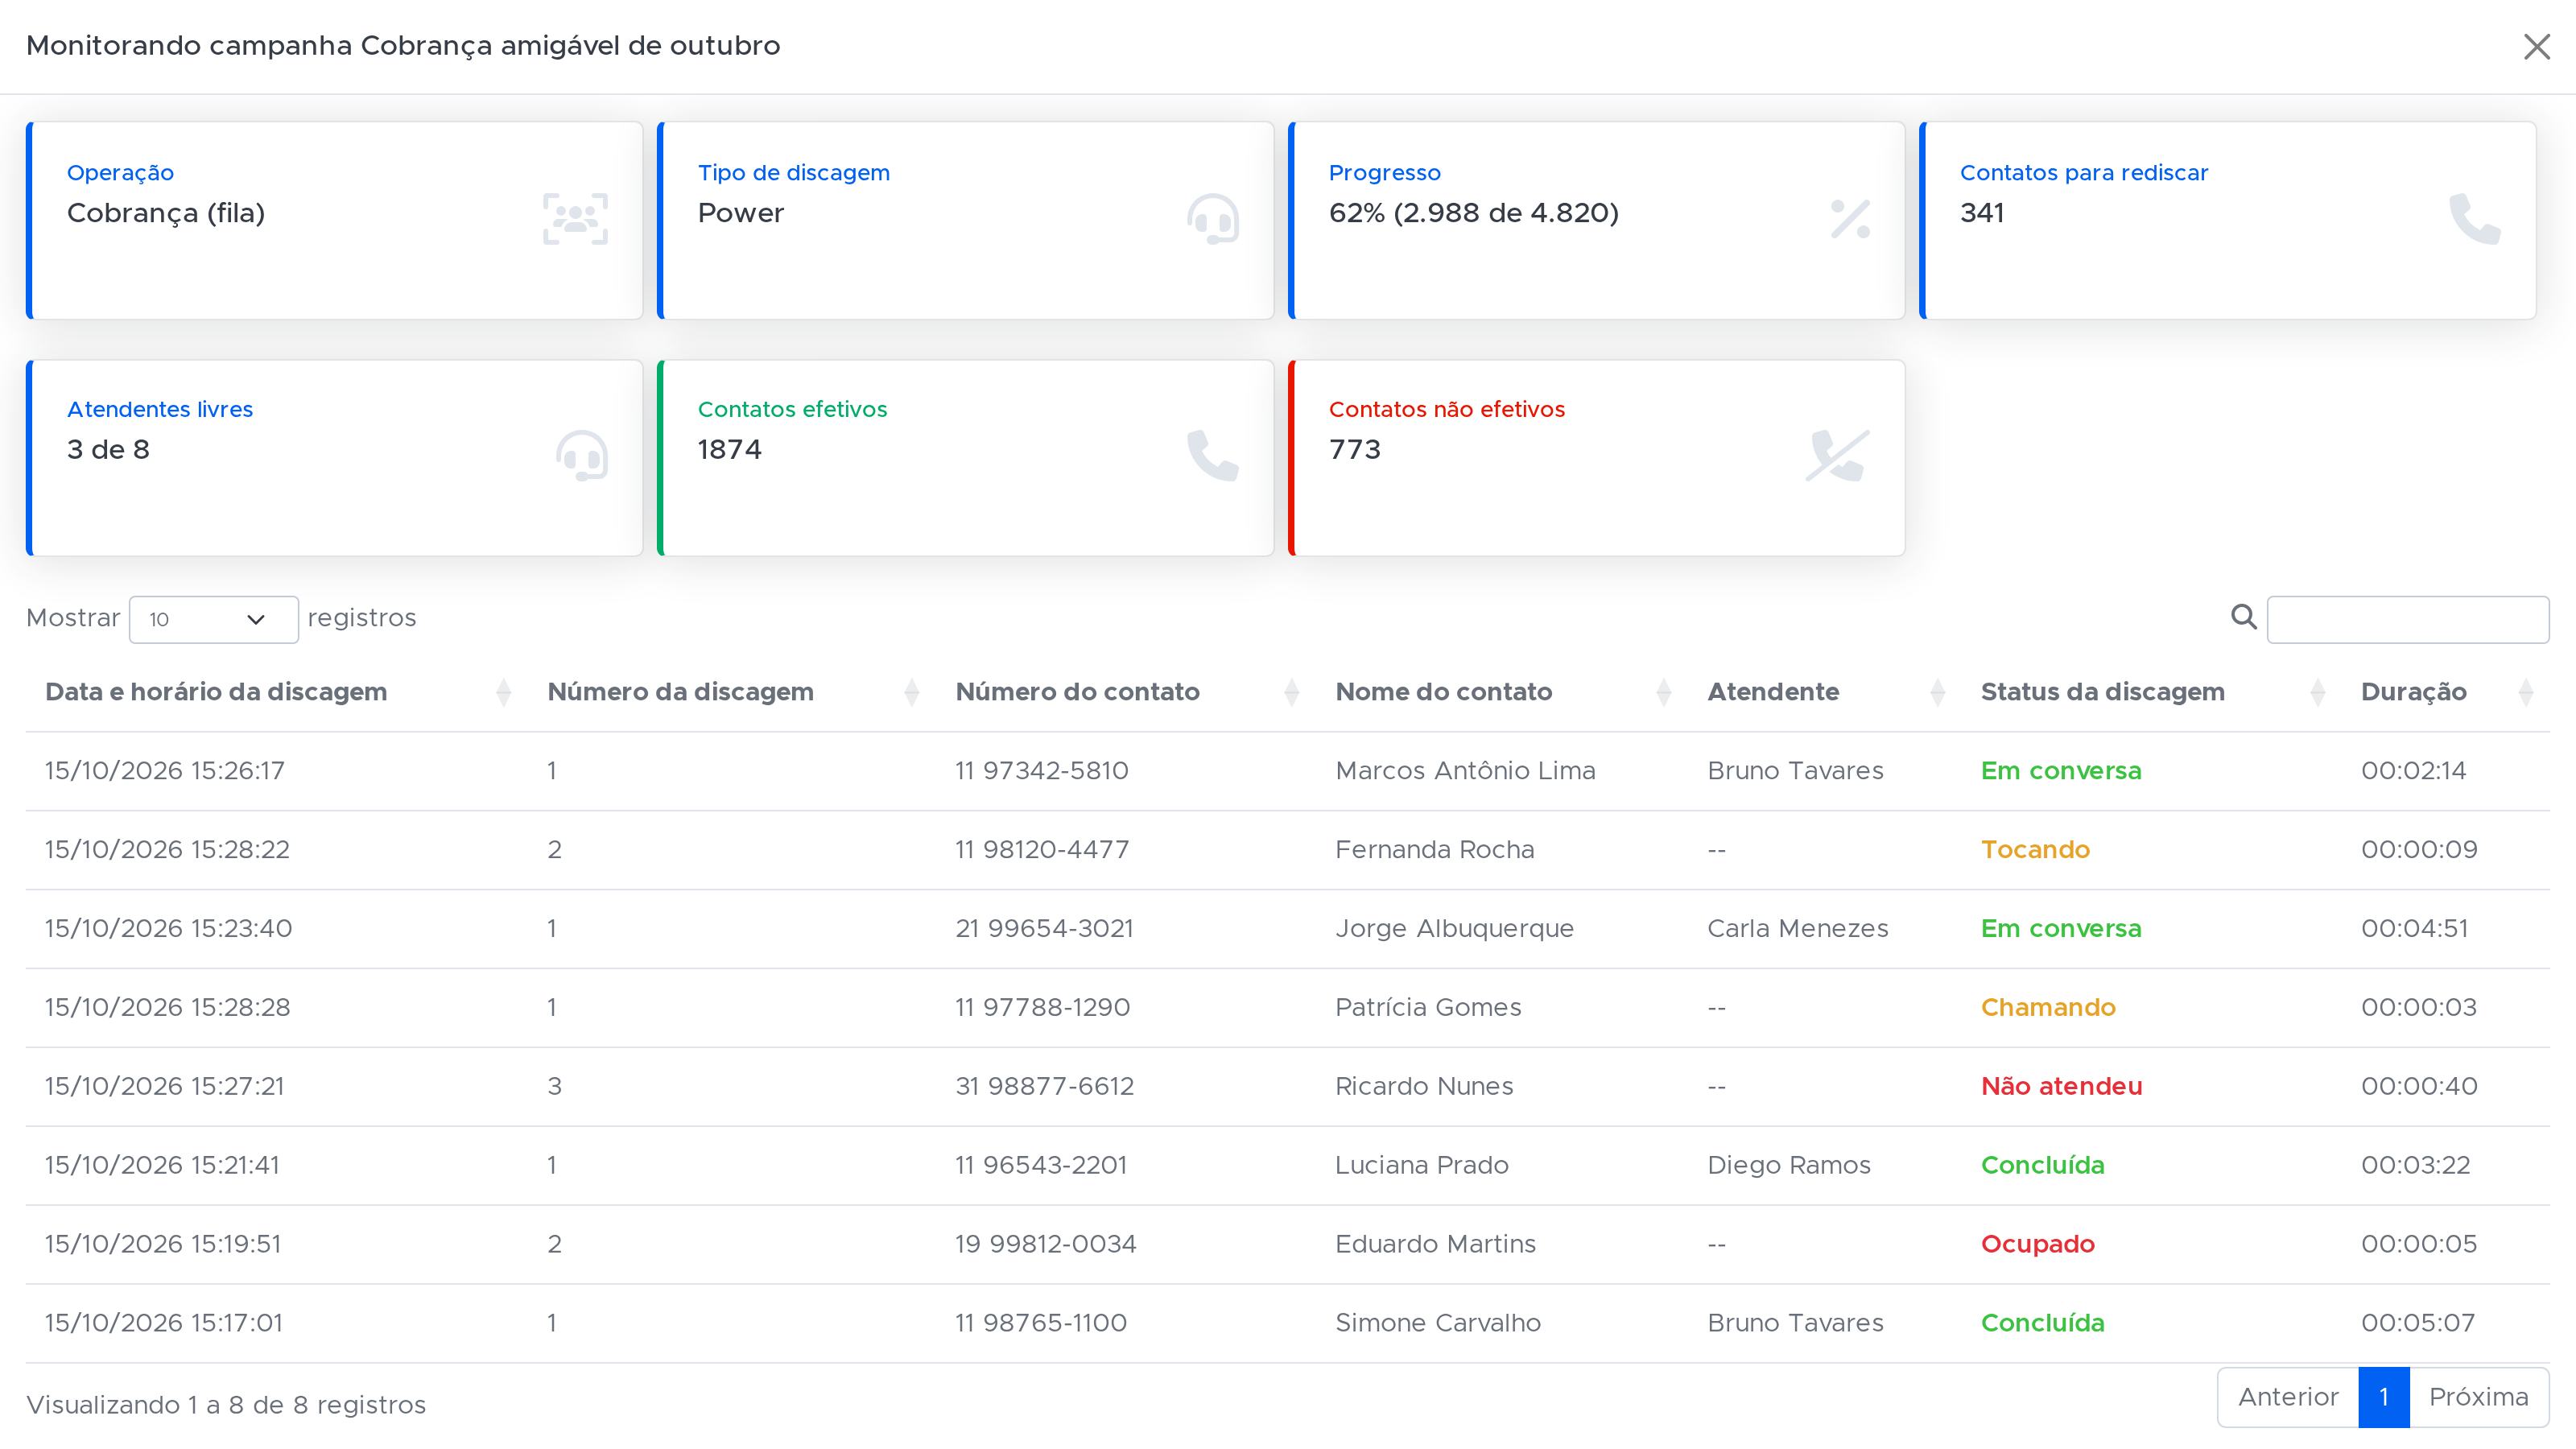Click the search magnifier icon

(x=2244, y=617)
